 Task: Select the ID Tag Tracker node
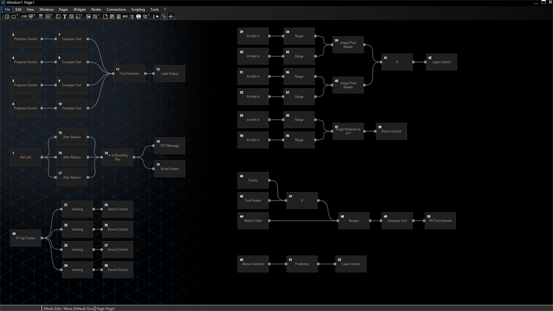click(26, 238)
